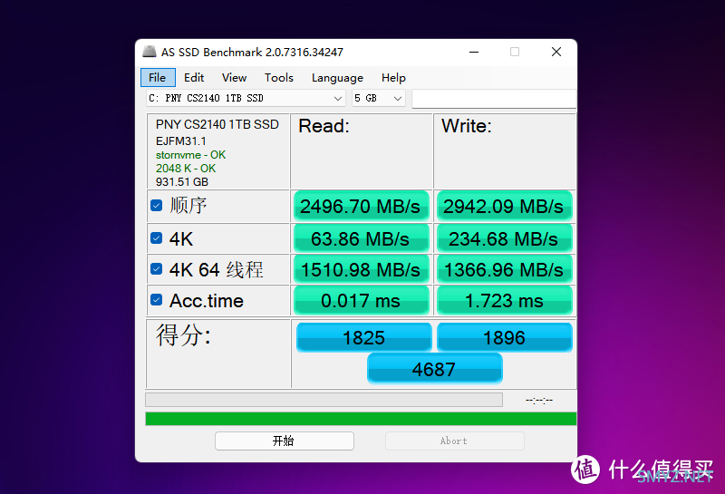Open the Help menu
Viewport: 725px width, 494px height.
click(x=393, y=78)
